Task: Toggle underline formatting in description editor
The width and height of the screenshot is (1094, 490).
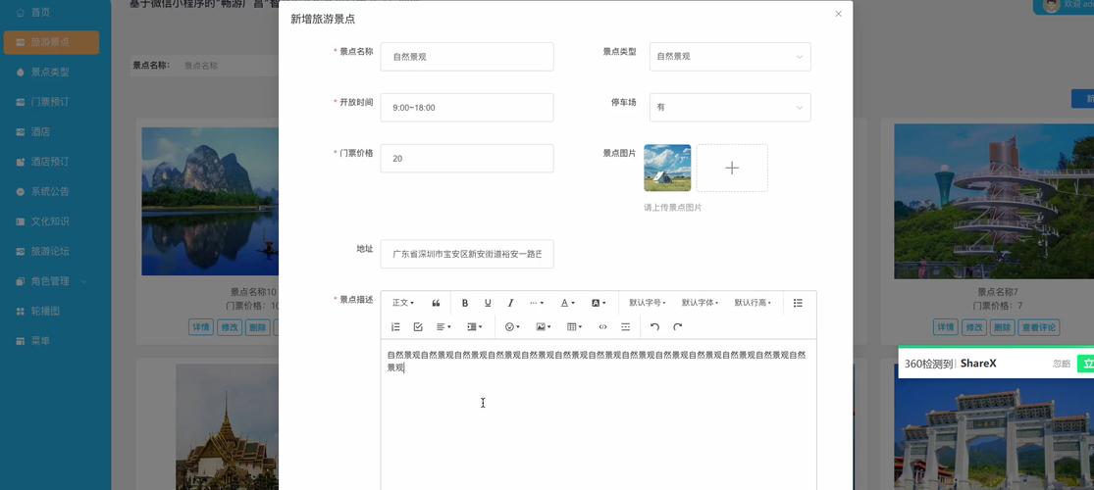Action: coord(488,303)
